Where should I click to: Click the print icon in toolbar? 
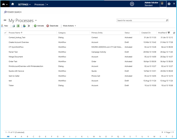13,26
